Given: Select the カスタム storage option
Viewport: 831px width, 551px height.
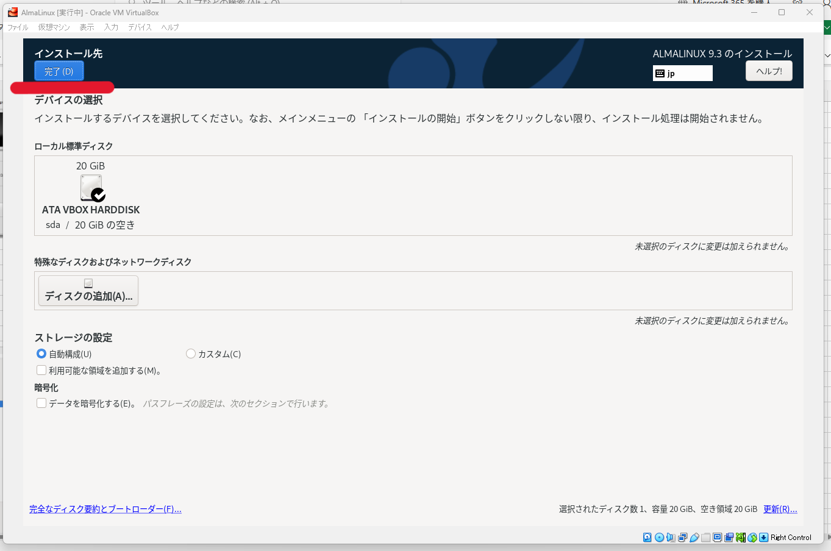Looking at the screenshot, I should tap(191, 354).
